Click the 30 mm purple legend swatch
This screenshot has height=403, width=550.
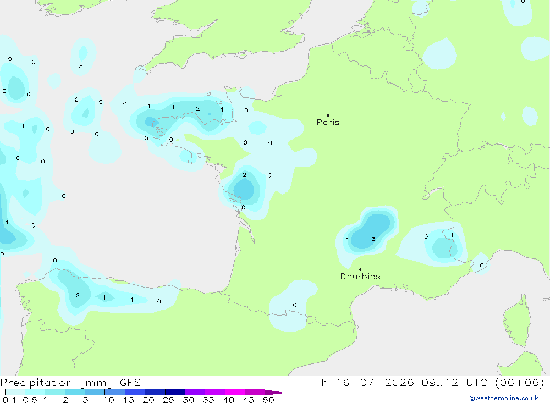(x=195, y=392)
